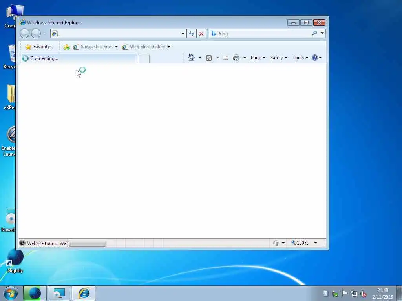Click the page loading progress bar
Viewport: 402px width, 301px height.
click(x=88, y=243)
